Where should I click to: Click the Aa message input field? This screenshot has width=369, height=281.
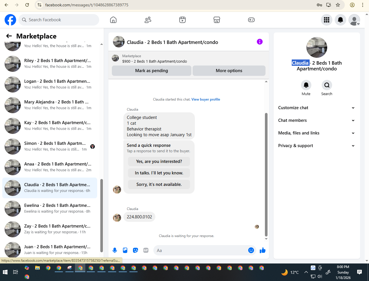(x=201, y=250)
